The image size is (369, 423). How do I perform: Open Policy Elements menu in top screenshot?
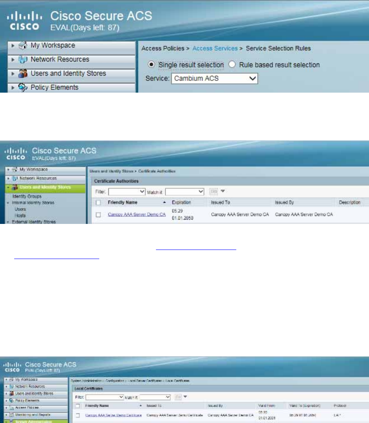[x=71, y=88]
